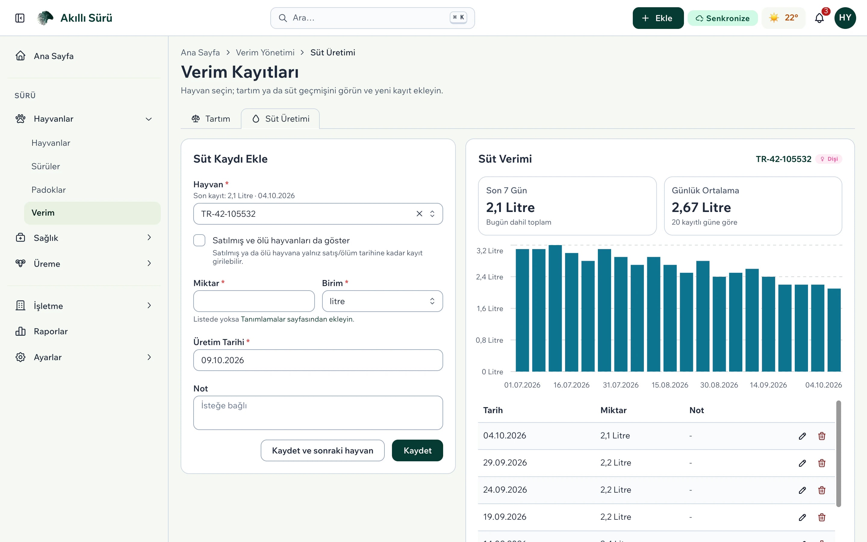Click the milk records table scrollbar
Screen dimensions: 867x542
point(838,453)
